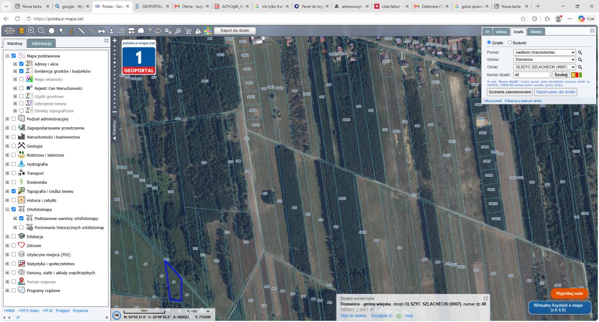This screenshot has height=322, width=599.
Task: Toggle the Ortofotomapa layer checkbox
Action: 14,209
